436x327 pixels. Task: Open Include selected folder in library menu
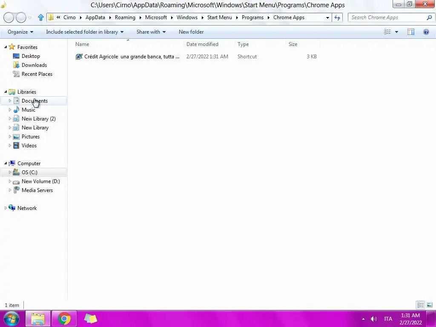click(85, 32)
